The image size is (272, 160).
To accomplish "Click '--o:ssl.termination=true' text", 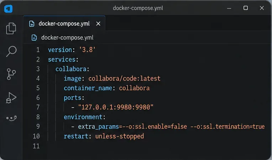I will click(x=227, y=127).
